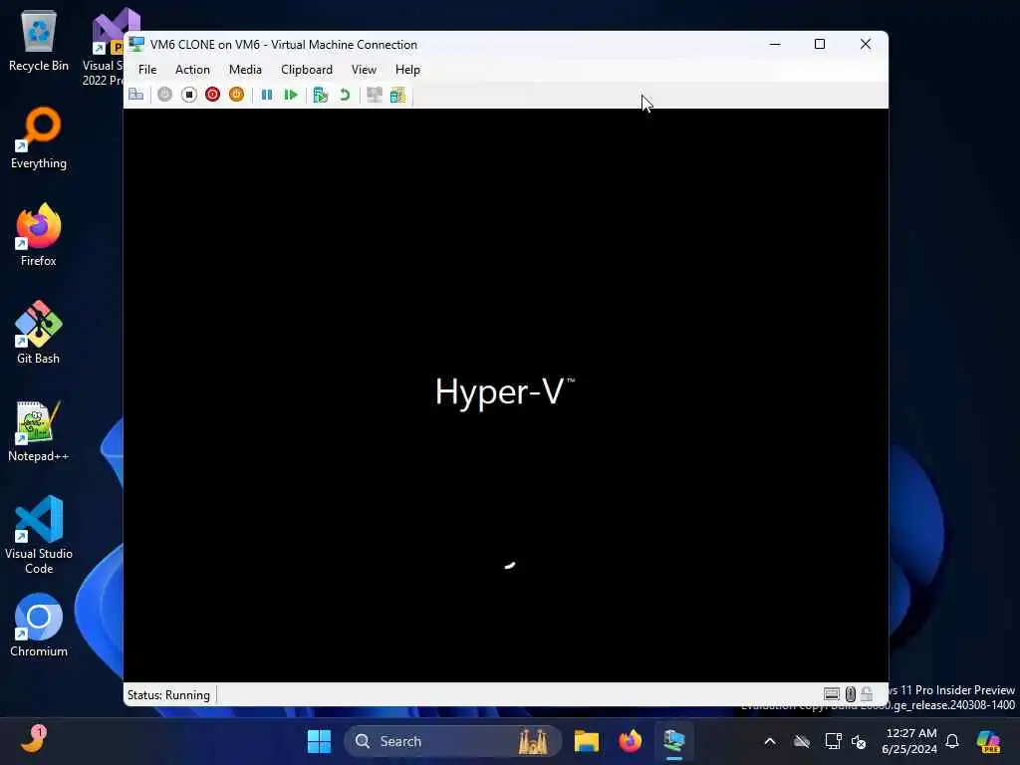1020x765 pixels.
Task: Open the Clipboard menu
Action: 307,70
